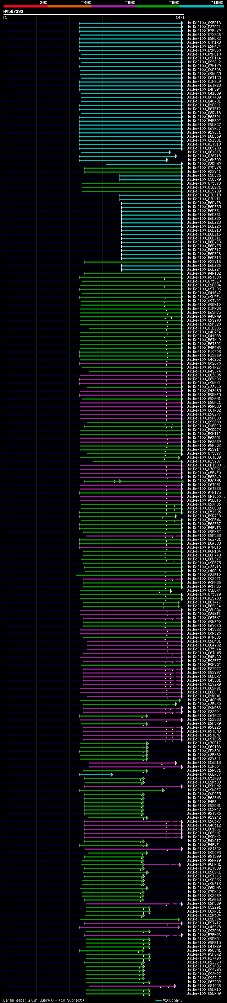Click hit label UniRef100_Q41642
The width and height of the screenshot is (227, 1003).
tap(204, 293)
